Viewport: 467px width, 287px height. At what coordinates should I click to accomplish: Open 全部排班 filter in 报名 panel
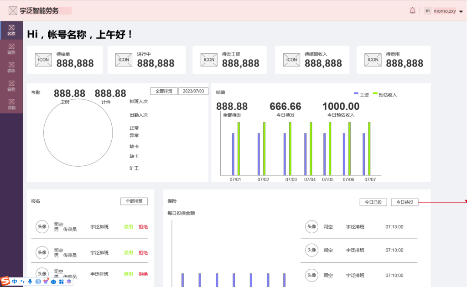(134, 201)
